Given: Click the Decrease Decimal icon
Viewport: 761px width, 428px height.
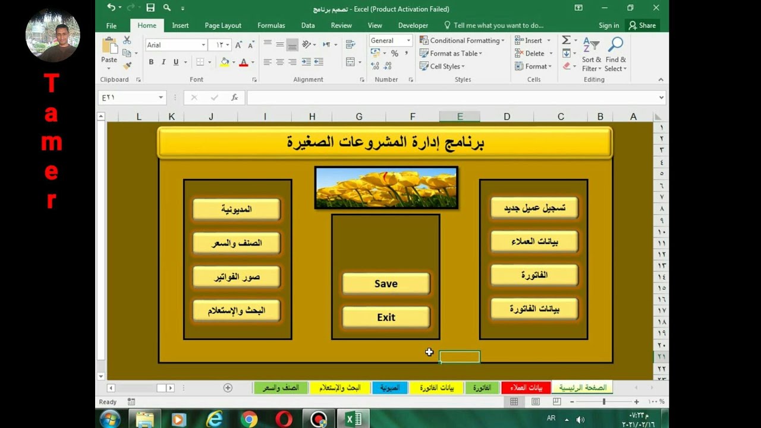Looking at the screenshot, I should (387, 66).
